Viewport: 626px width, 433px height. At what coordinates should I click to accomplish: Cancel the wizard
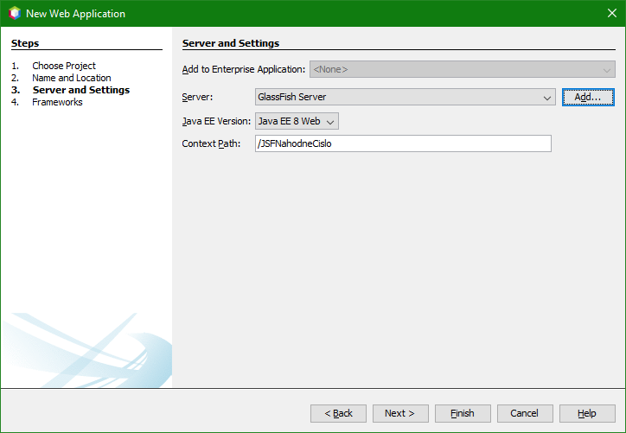click(x=525, y=413)
